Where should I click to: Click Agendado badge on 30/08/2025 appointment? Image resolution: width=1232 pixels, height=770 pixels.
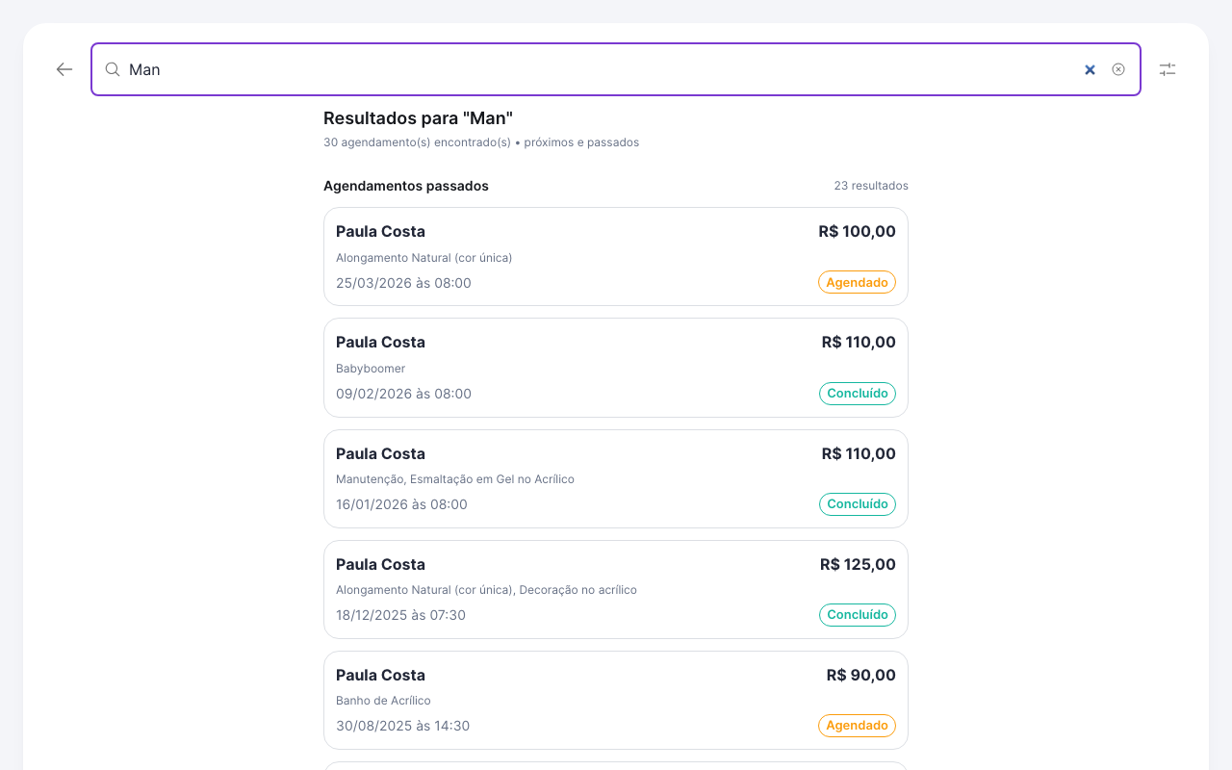(x=857, y=726)
